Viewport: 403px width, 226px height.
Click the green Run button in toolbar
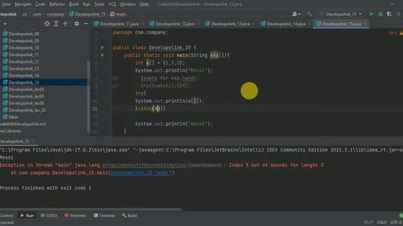tap(372, 14)
